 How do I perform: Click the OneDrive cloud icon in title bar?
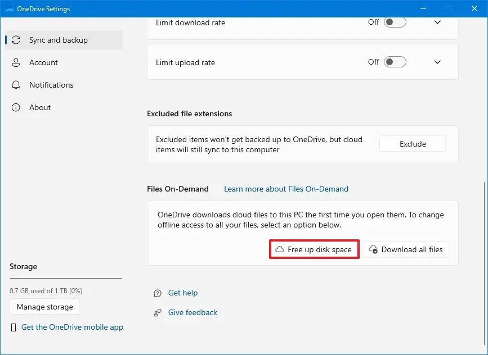coord(8,8)
